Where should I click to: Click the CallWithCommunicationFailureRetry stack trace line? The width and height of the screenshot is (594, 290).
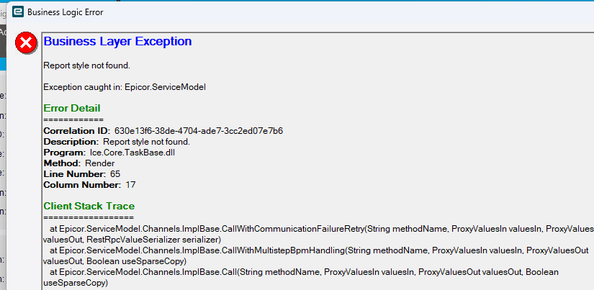pos(317,229)
